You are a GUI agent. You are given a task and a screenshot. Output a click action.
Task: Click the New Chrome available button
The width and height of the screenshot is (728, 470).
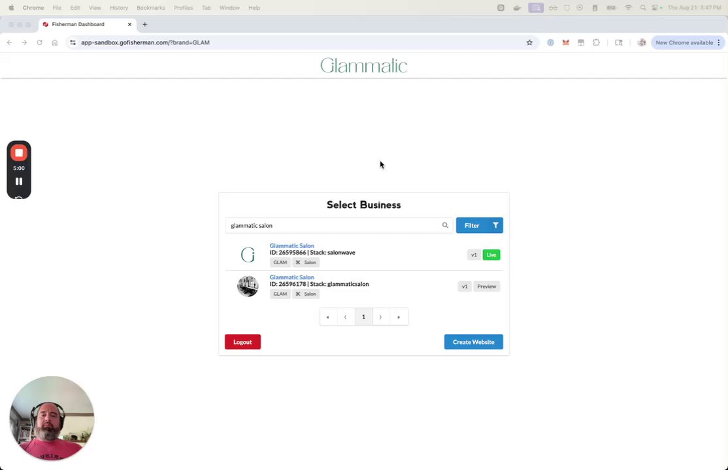684,42
